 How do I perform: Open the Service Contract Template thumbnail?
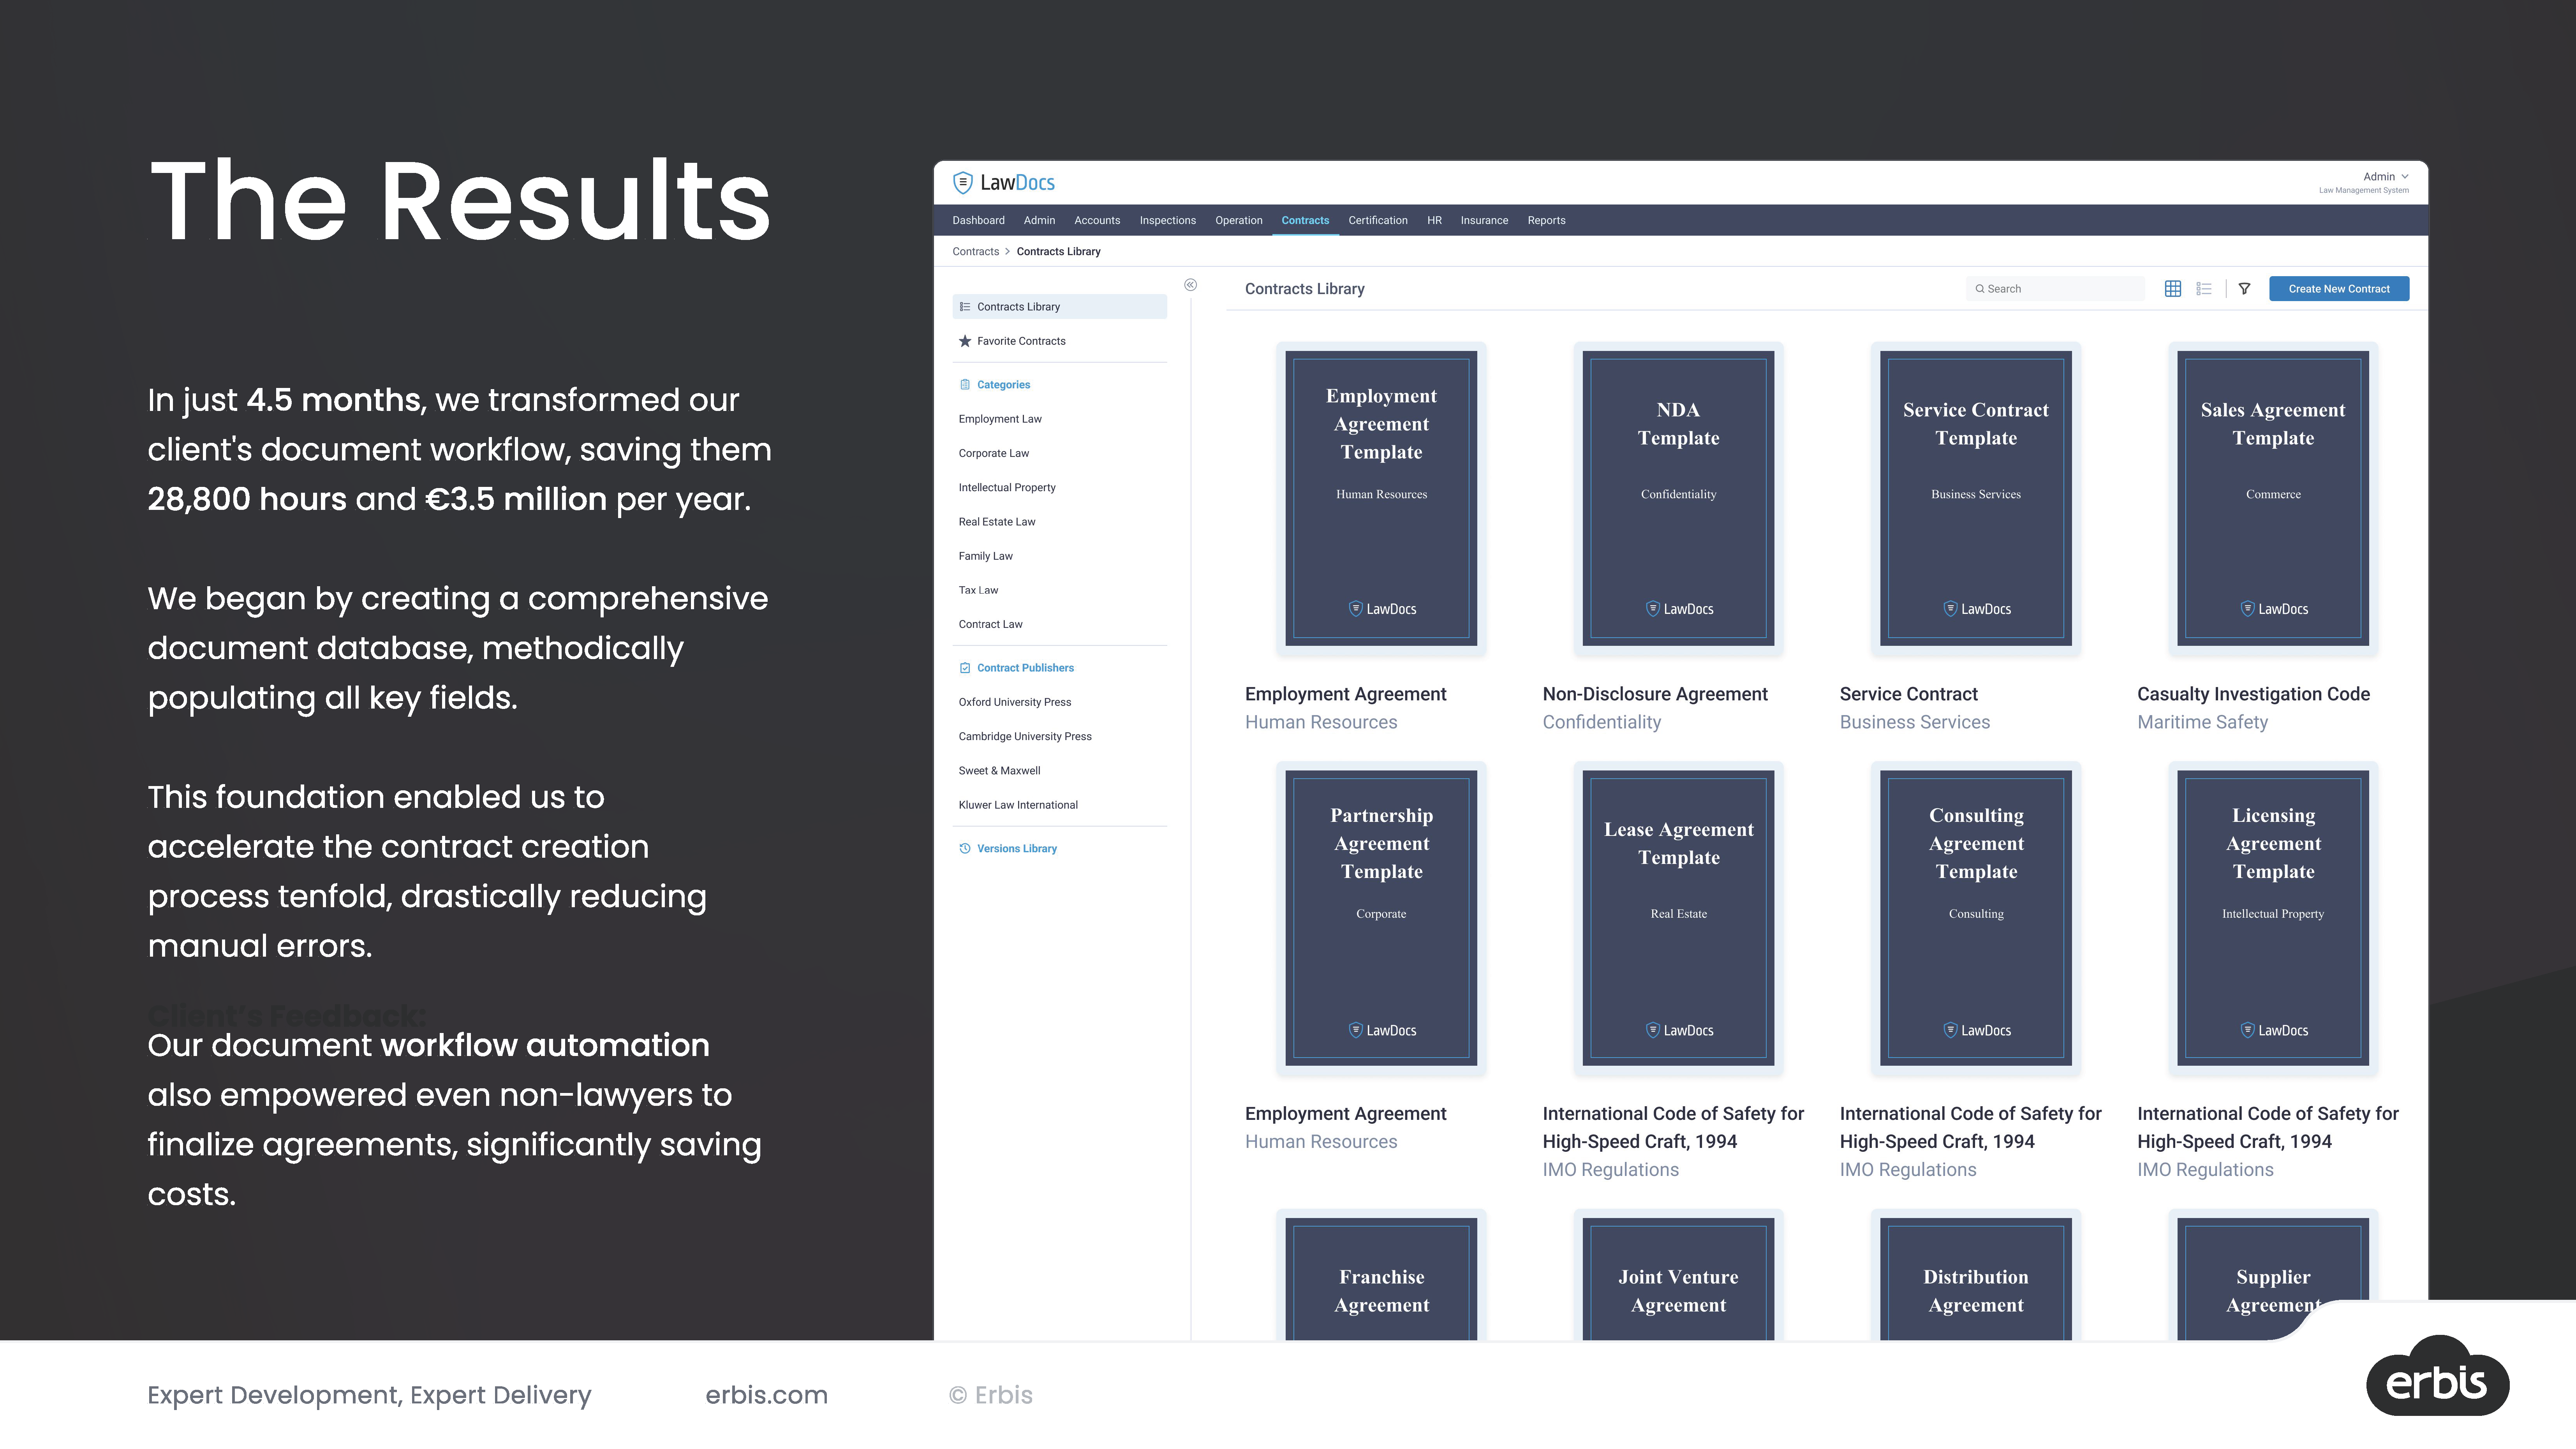tap(1975, 498)
